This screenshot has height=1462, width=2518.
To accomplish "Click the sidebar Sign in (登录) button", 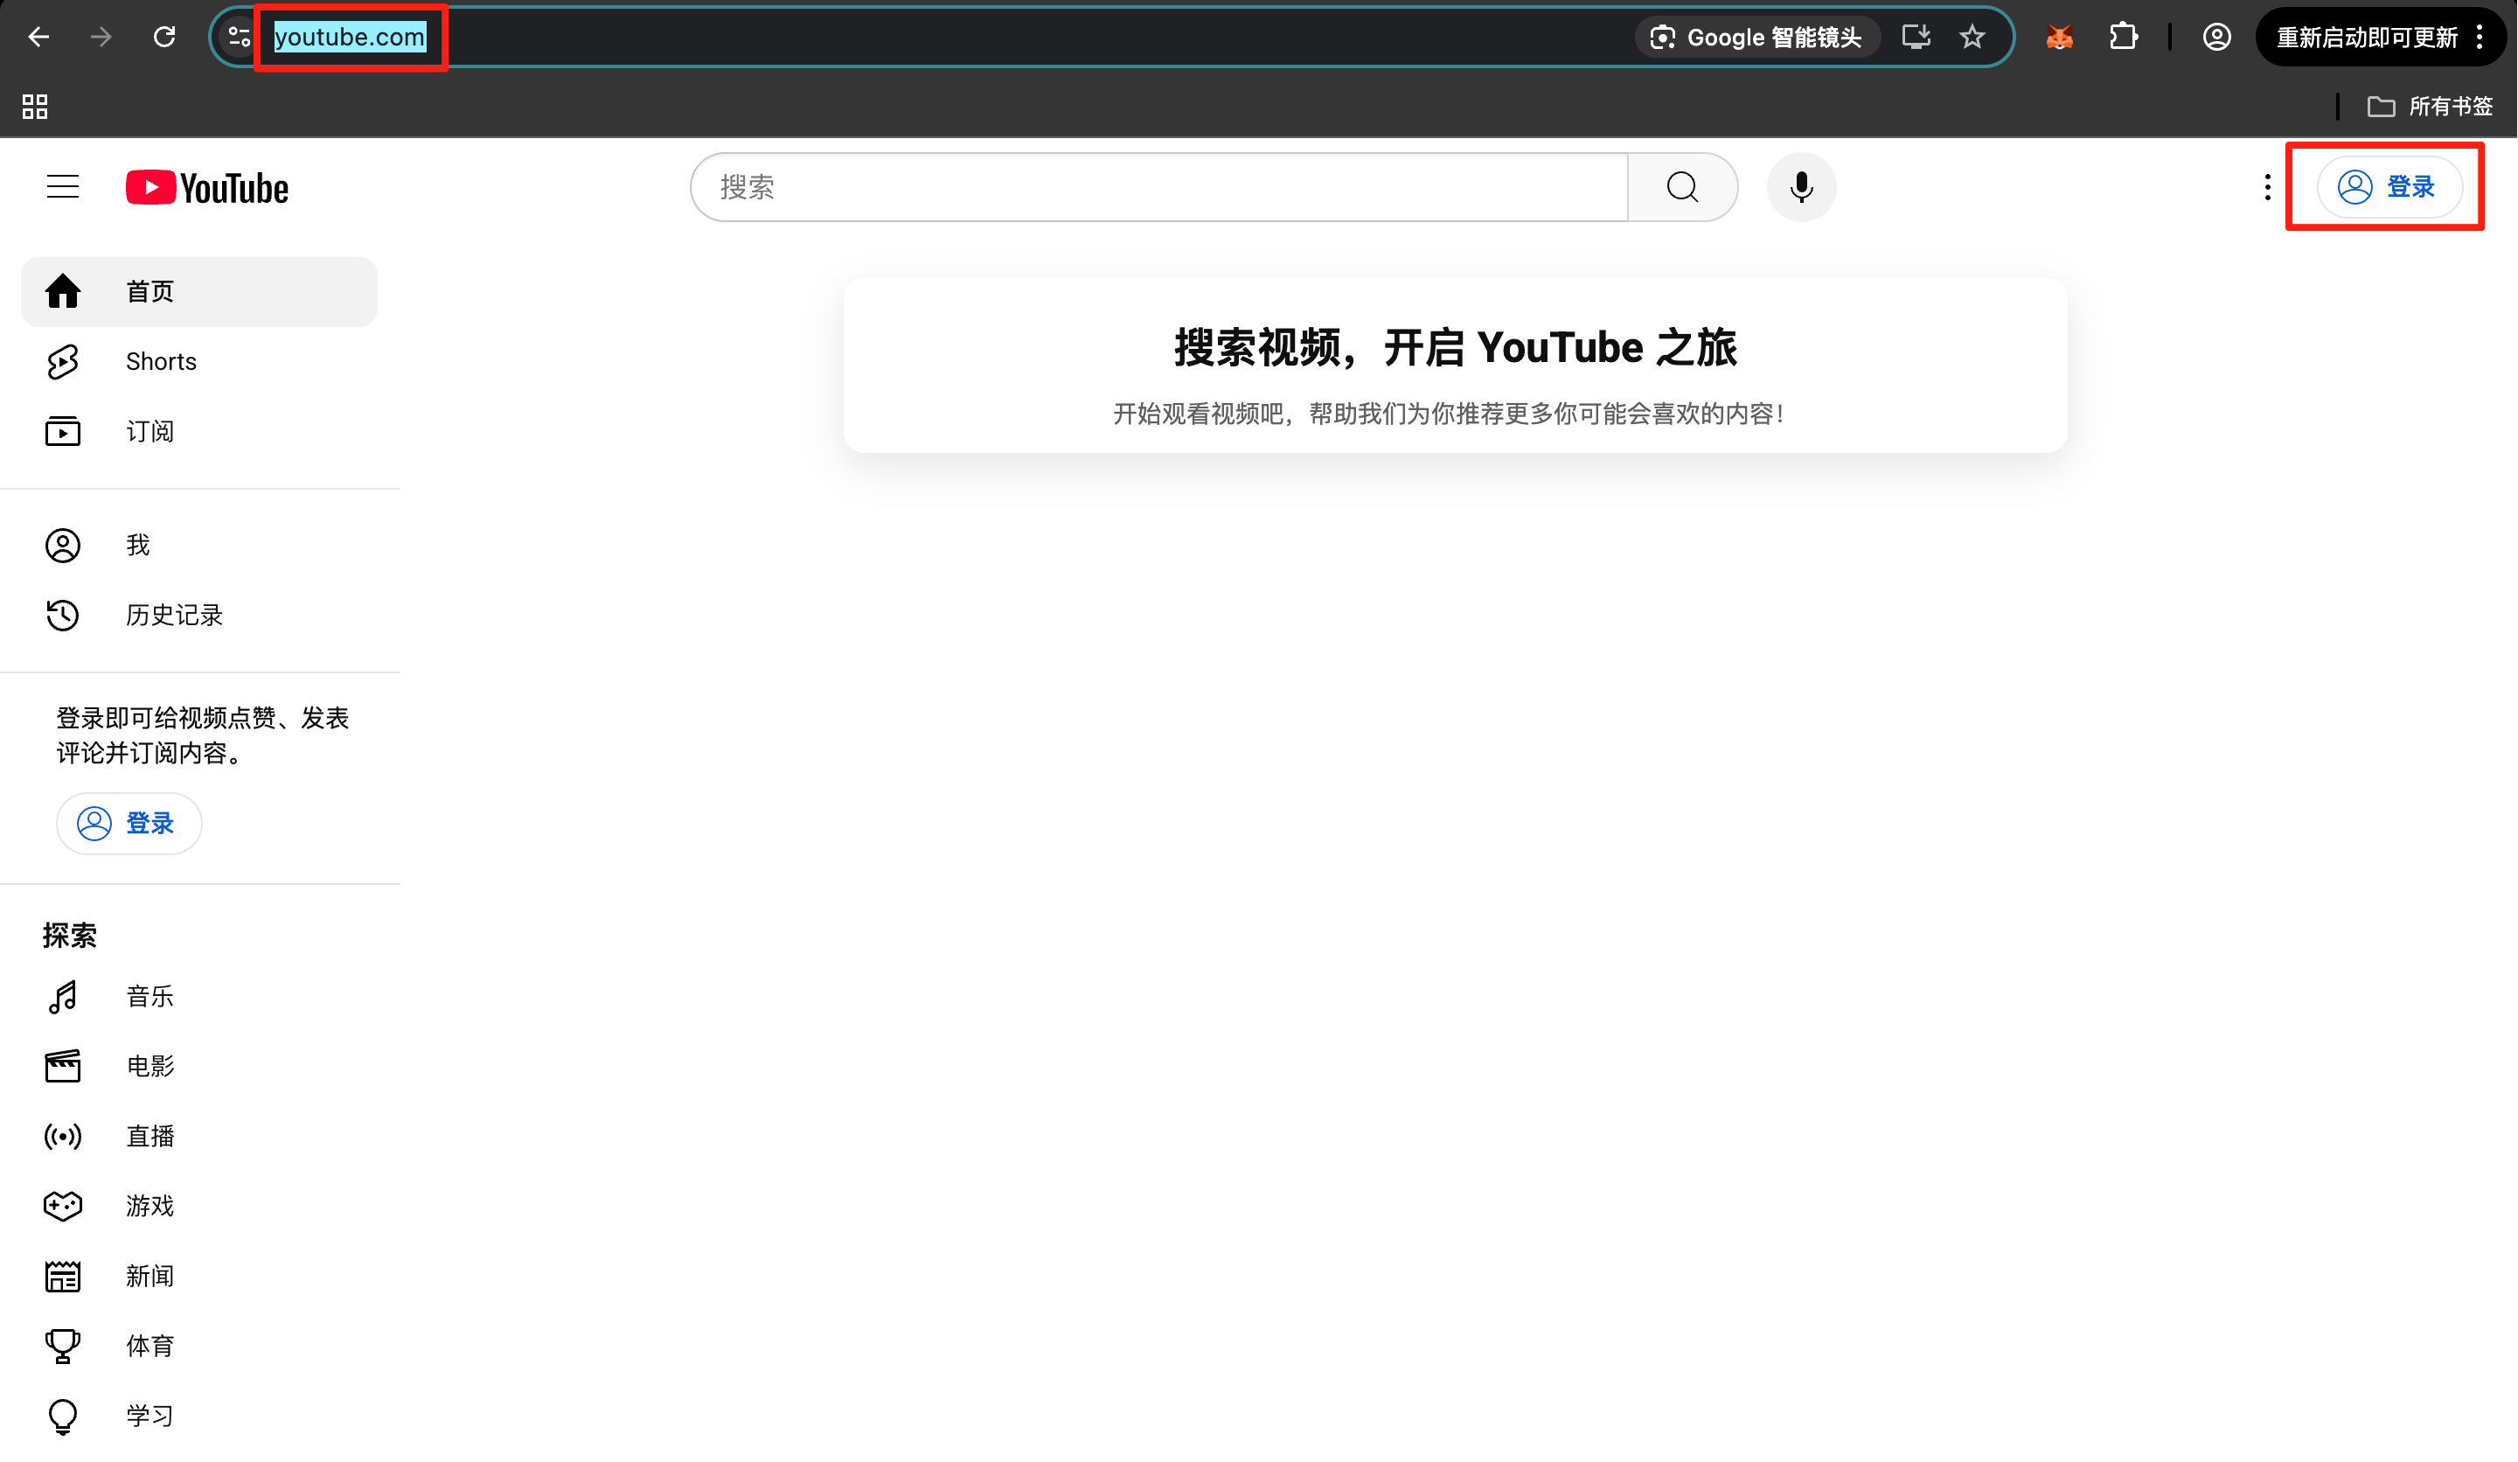I will point(129,824).
